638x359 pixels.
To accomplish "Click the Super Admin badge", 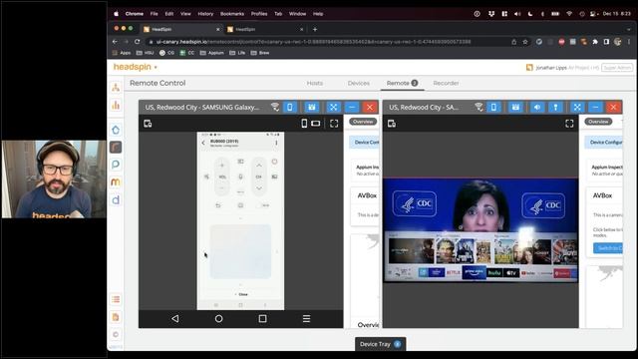I will pyautogui.click(x=617, y=68).
